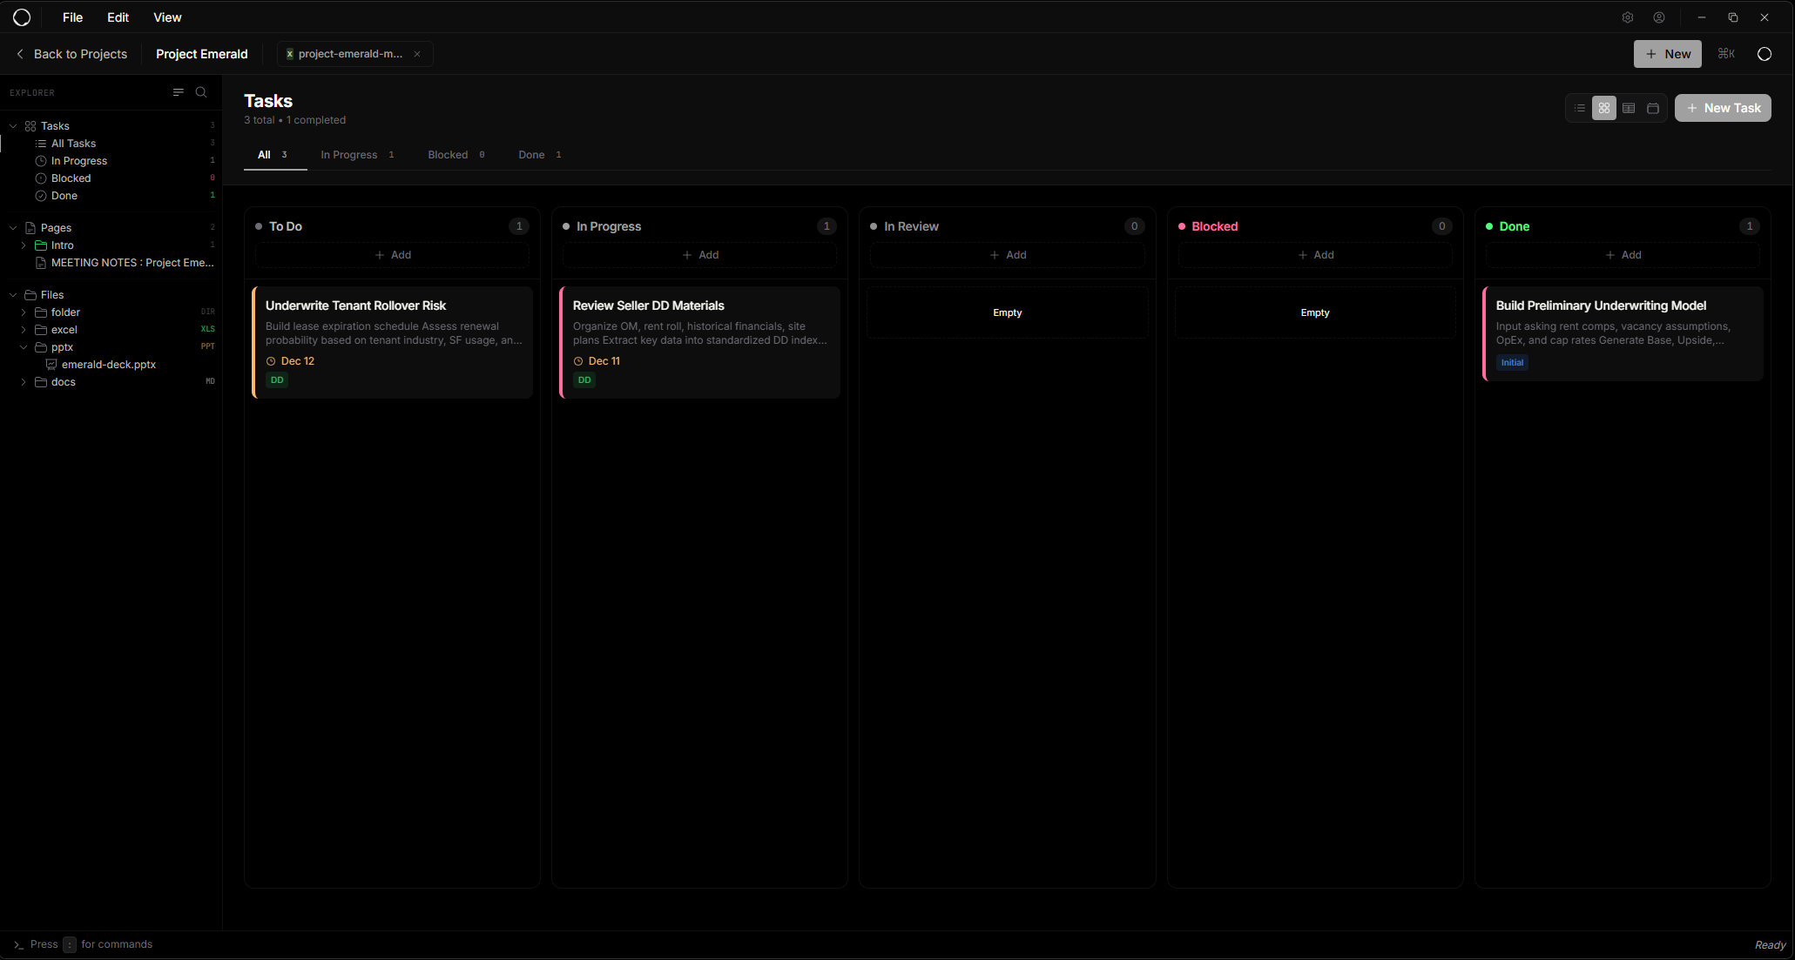Click the New Task button
The image size is (1795, 960).
(1722, 108)
